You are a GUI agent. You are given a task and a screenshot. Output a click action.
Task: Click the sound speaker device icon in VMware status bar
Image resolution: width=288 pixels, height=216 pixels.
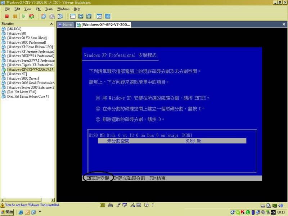(280, 206)
